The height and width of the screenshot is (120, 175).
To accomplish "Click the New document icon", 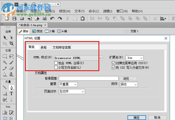I will tap(7, 18).
